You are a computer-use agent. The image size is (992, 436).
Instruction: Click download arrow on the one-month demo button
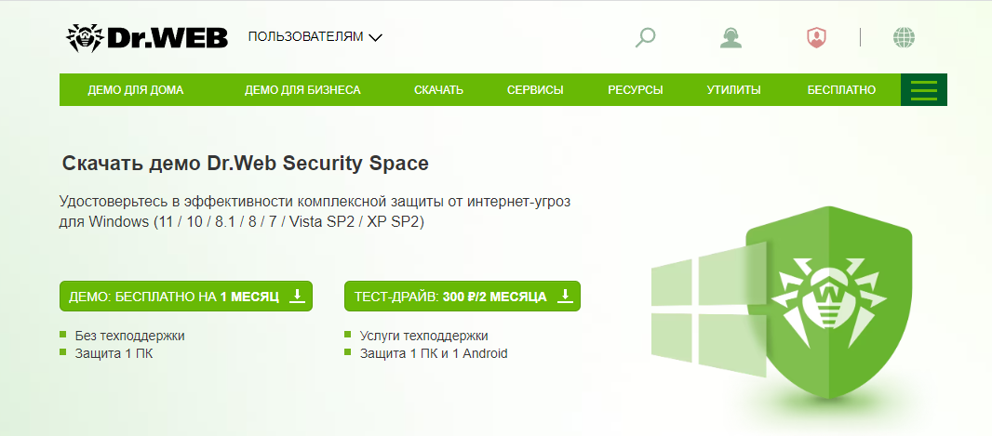point(297,296)
